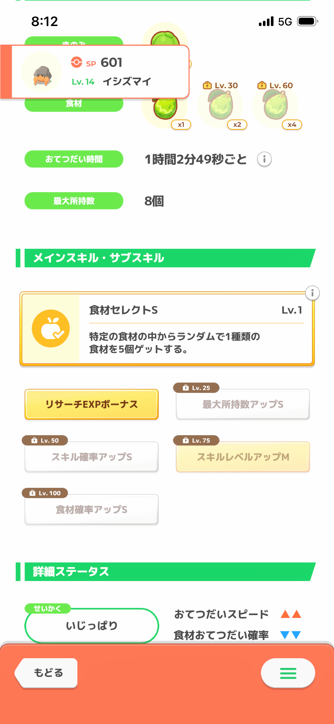Select the リサーチEXPボーナス sub skill
The image size is (334, 724).
click(x=92, y=404)
